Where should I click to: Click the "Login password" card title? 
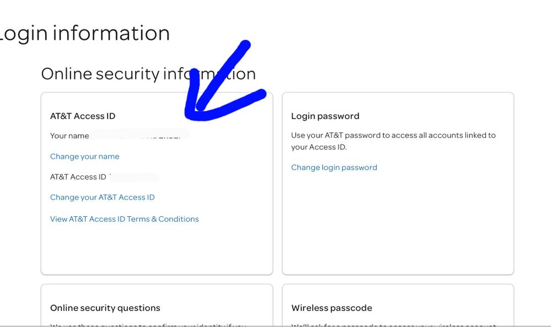pyautogui.click(x=325, y=116)
